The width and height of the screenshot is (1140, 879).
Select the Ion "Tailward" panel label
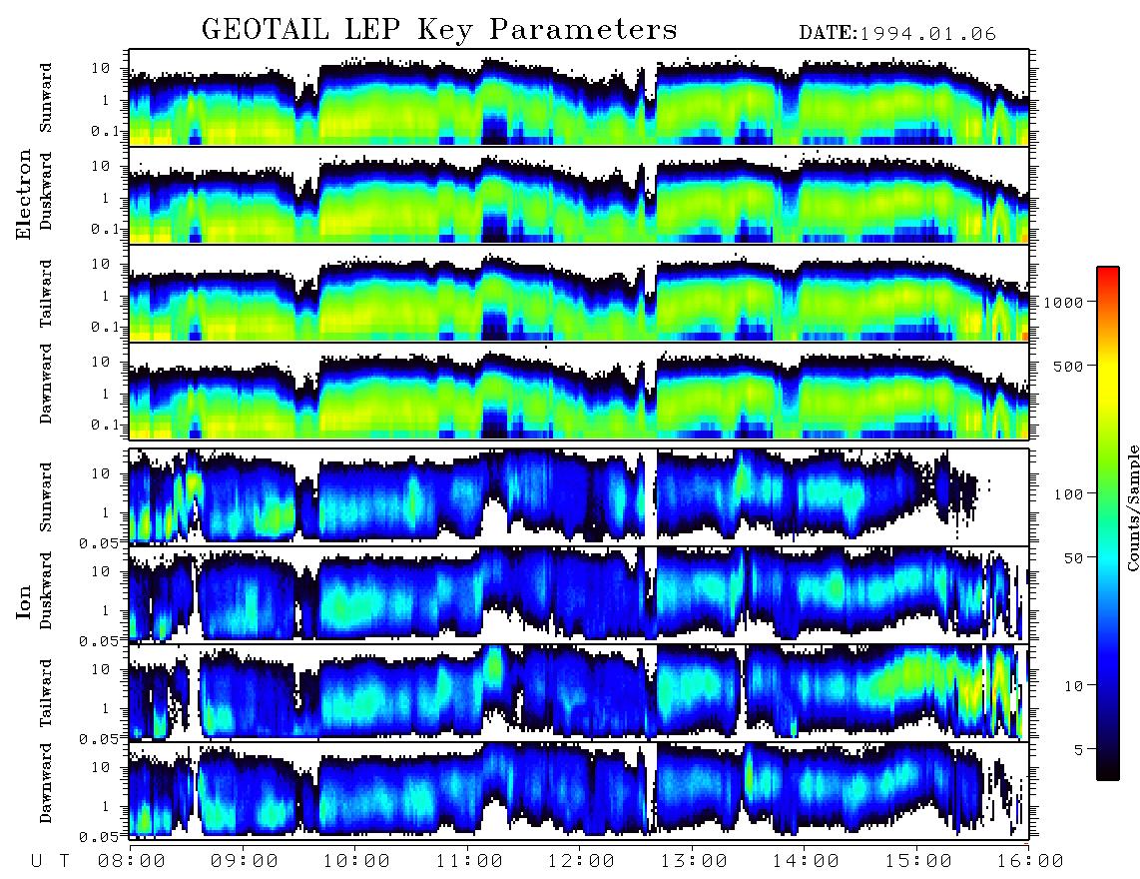coord(46,693)
